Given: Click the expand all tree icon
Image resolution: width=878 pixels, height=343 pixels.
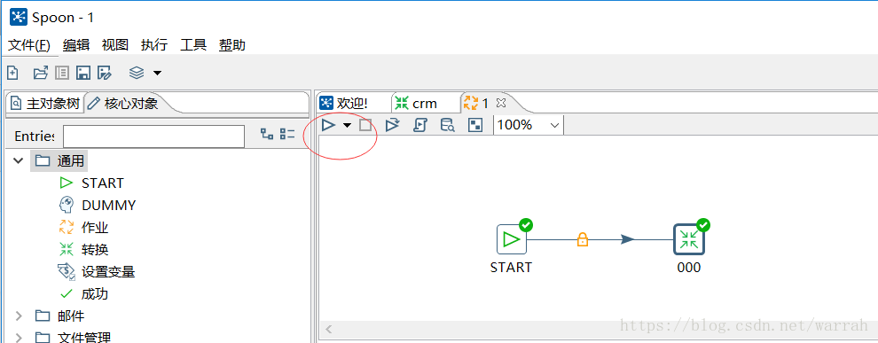Looking at the screenshot, I should [267, 134].
